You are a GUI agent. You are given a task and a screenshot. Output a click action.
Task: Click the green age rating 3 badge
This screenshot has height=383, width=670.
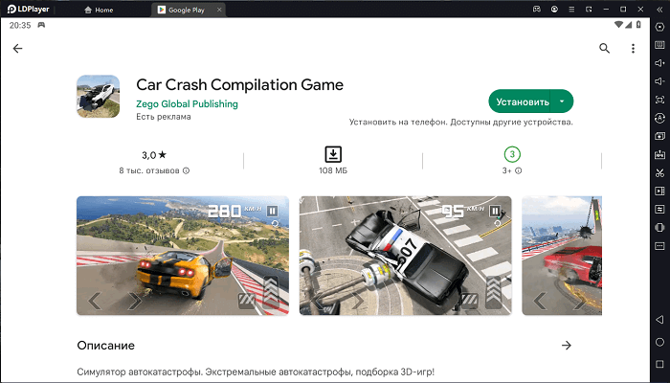click(512, 154)
